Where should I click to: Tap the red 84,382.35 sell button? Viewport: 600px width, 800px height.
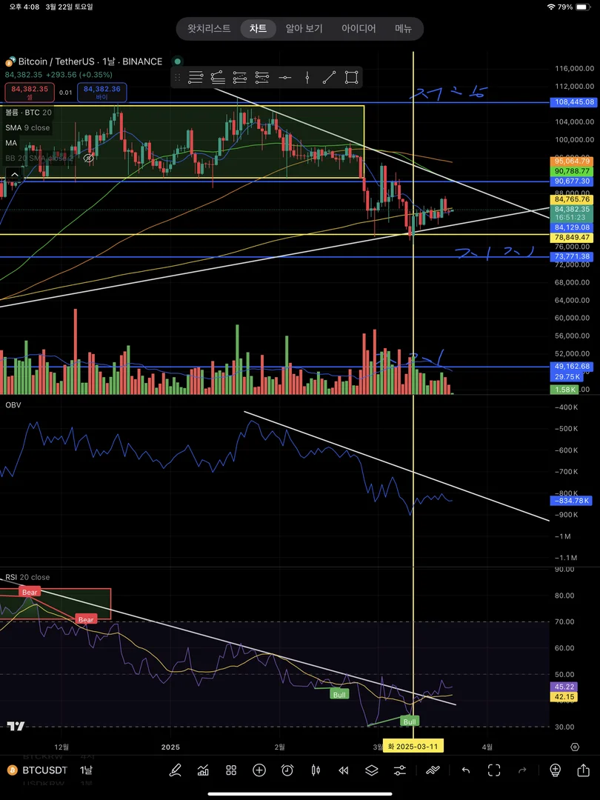pos(30,93)
